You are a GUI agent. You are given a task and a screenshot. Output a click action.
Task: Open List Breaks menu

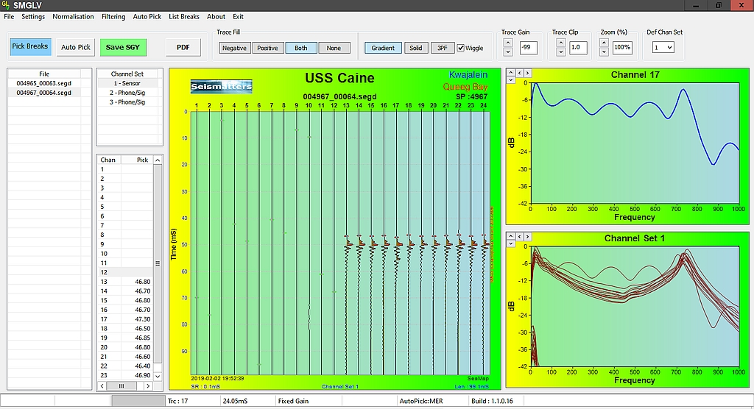pos(184,16)
